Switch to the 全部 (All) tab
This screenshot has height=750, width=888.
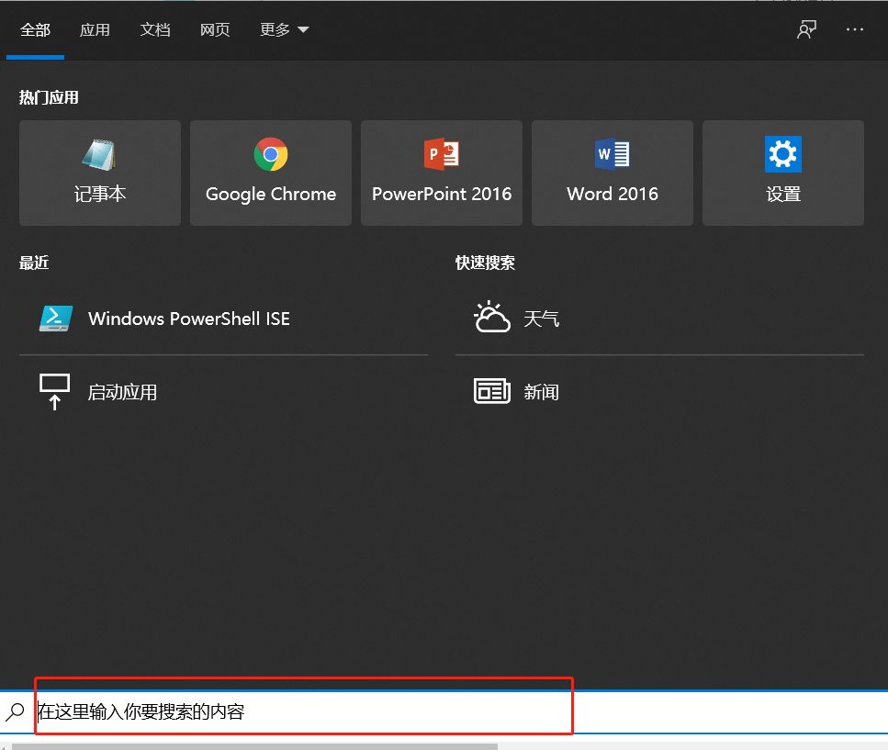pos(35,30)
